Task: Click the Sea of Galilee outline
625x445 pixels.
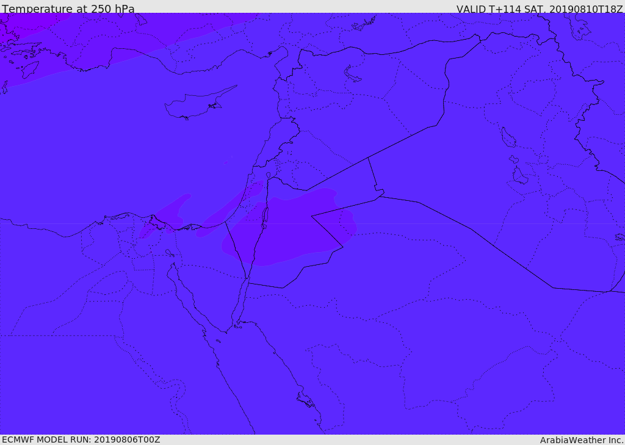Action: (268, 175)
